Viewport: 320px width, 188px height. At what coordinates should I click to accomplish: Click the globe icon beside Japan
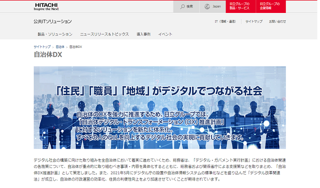(x=207, y=6)
